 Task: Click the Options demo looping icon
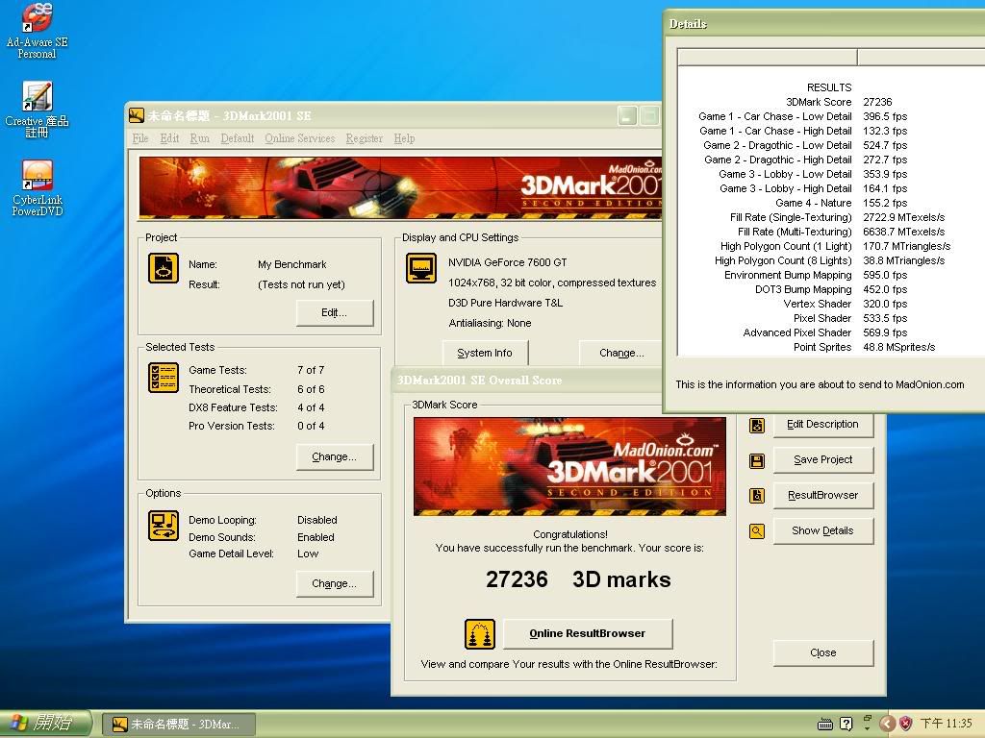pyautogui.click(x=164, y=526)
